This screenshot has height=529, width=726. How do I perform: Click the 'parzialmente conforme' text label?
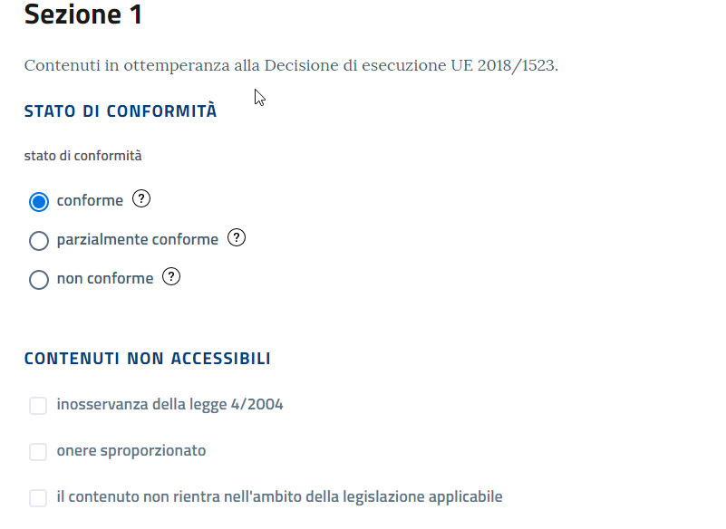pos(138,239)
